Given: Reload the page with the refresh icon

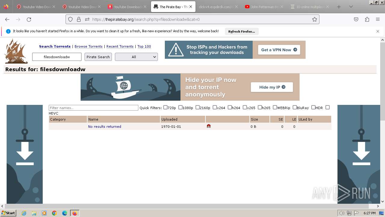Looking at the screenshot, I should [x=29, y=19].
